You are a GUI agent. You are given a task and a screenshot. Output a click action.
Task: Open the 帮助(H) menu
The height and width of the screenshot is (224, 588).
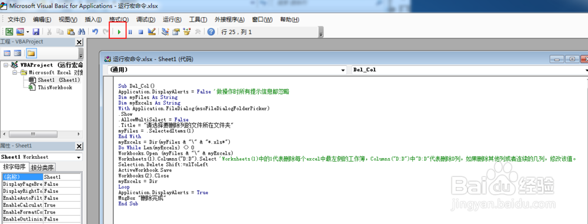(289, 19)
